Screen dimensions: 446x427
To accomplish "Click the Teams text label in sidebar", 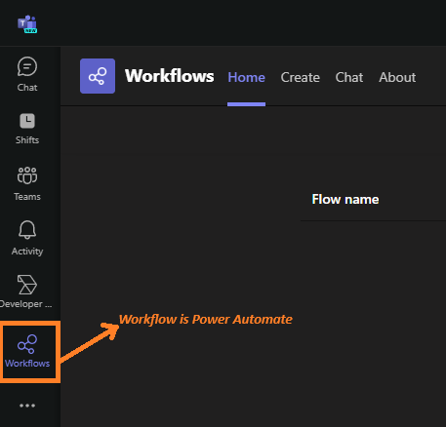I will pos(27,197).
